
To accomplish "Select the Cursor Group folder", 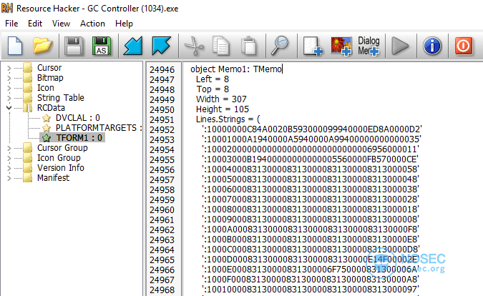I will click(x=62, y=148).
